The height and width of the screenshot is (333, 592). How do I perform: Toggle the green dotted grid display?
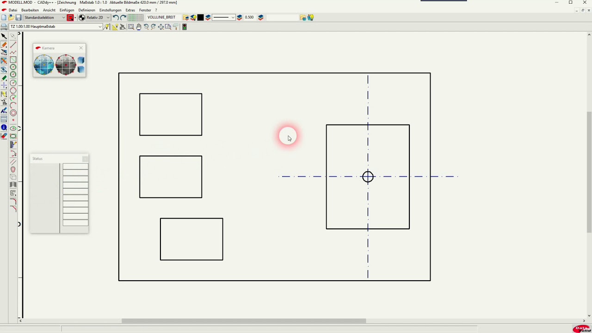pyautogui.click(x=136, y=18)
